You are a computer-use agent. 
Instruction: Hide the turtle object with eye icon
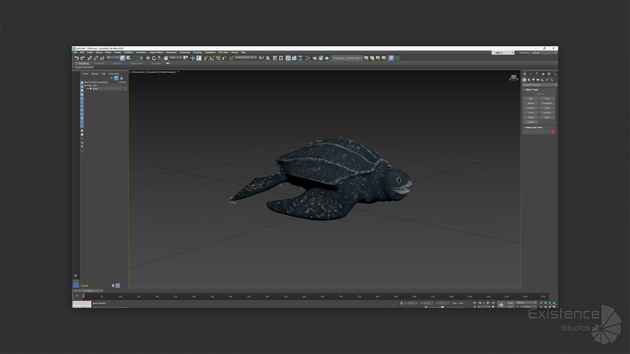(x=88, y=89)
